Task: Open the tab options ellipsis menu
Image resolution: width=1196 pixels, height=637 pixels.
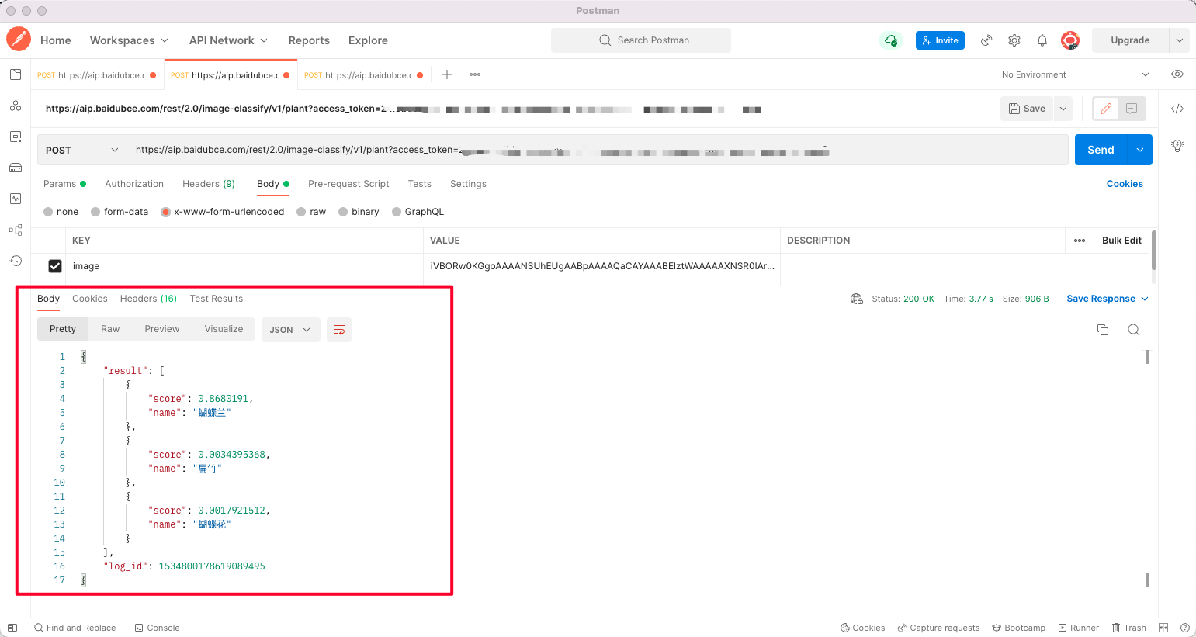Action: 475,74
